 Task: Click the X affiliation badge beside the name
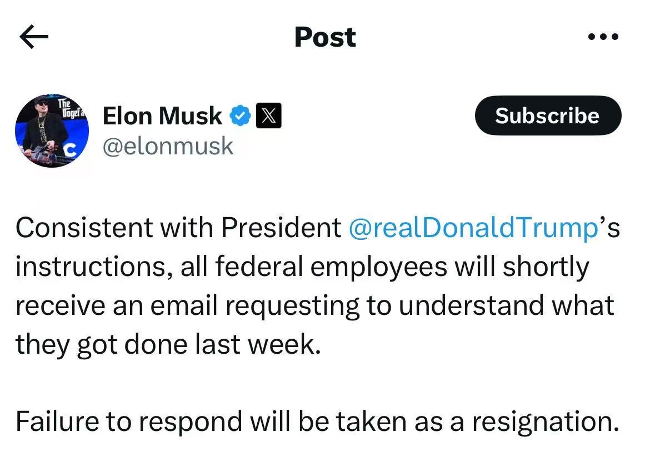pos(269,115)
